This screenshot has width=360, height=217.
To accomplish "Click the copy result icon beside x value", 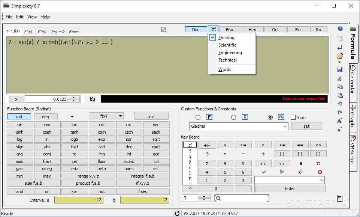I will 92,99.
